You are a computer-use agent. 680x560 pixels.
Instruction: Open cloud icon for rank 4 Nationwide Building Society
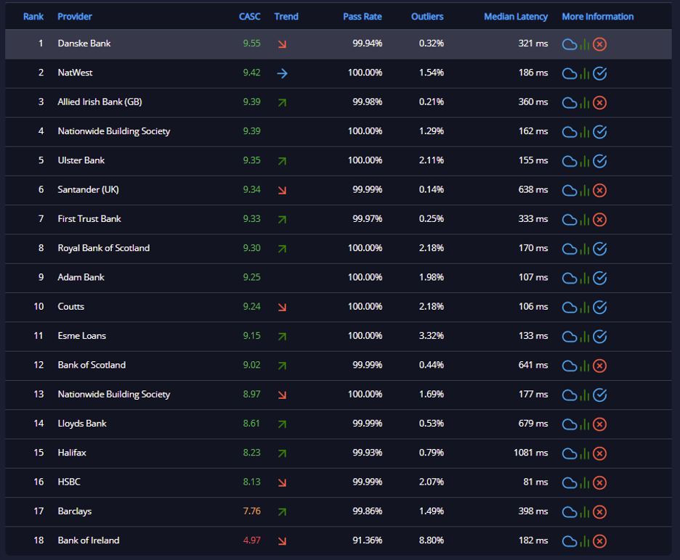pyautogui.click(x=569, y=132)
